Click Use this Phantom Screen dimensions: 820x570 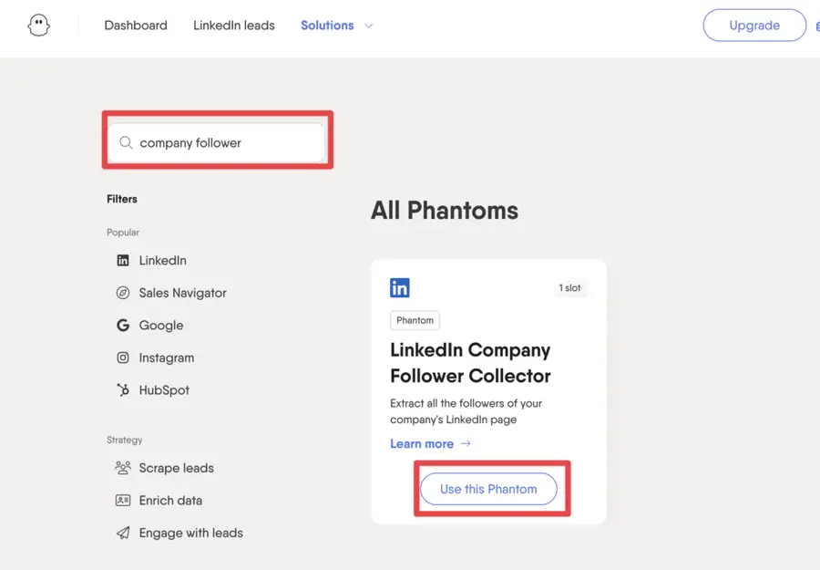(488, 489)
